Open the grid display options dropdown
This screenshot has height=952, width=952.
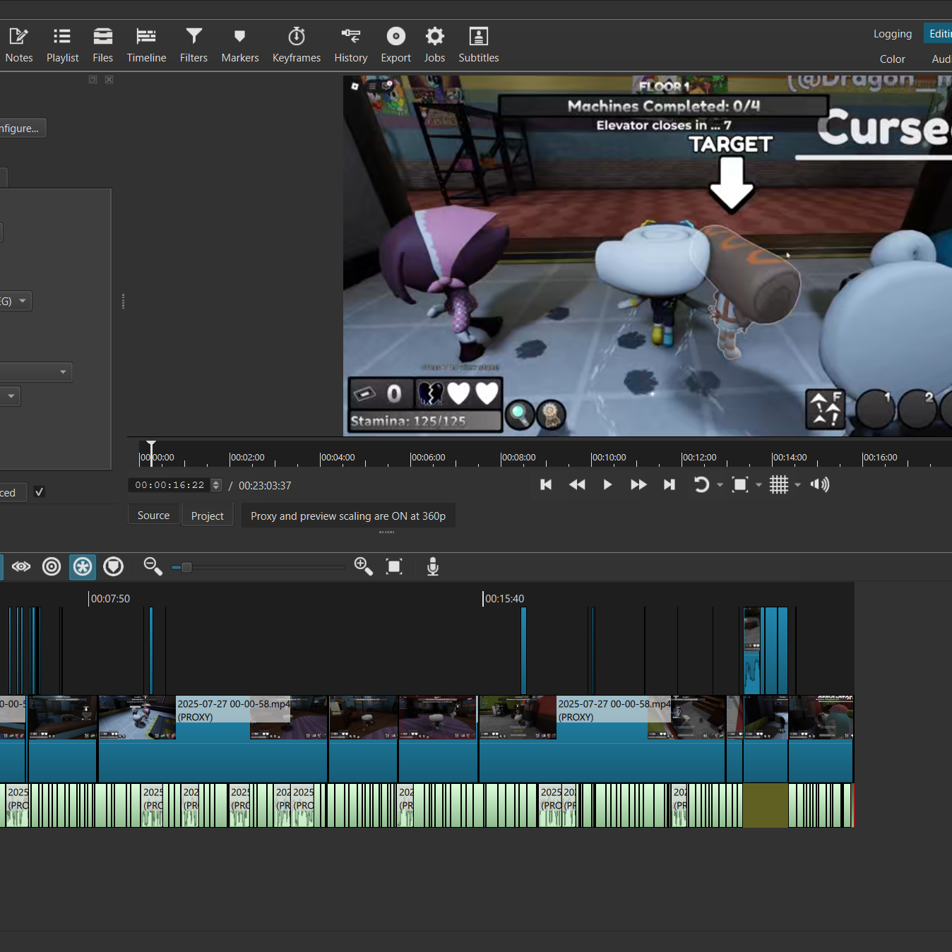[797, 485]
